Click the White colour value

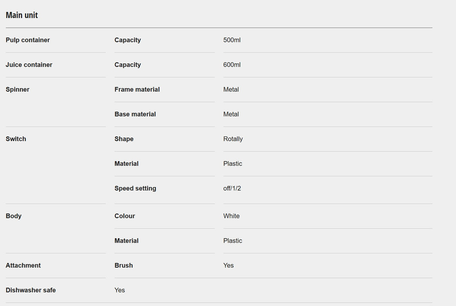231,216
